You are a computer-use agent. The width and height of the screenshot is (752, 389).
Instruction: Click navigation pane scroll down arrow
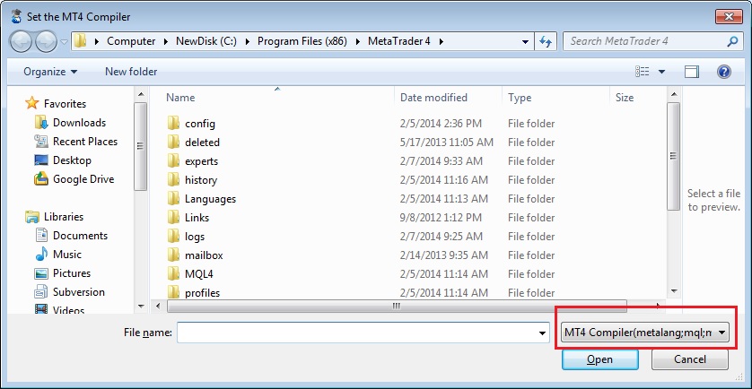pos(141,306)
